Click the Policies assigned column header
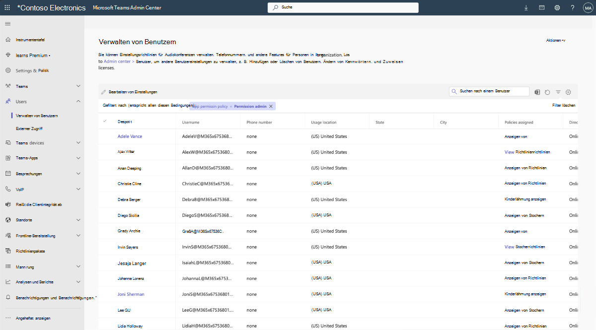Viewport: 596px width, 330px height. point(519,122)
